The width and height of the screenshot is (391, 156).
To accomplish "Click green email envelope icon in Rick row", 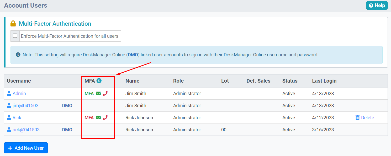I will coord(98,118).
